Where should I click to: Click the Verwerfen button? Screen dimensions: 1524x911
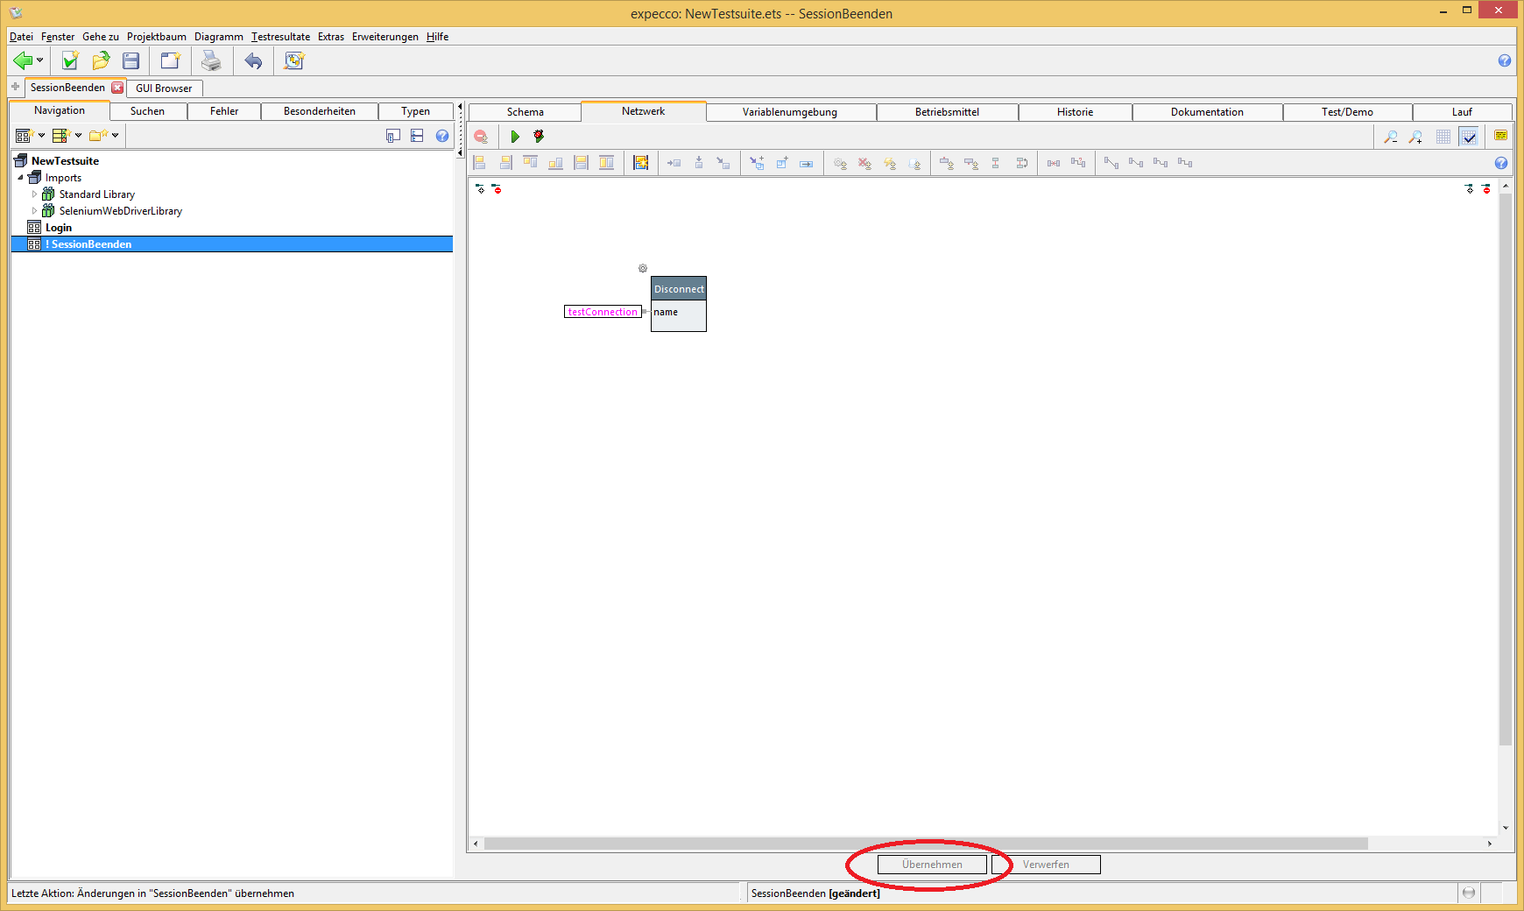click(x=1046, y=865)
